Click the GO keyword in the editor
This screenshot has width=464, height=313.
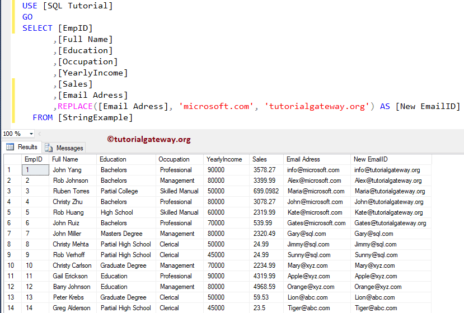[x=27, y=17]
